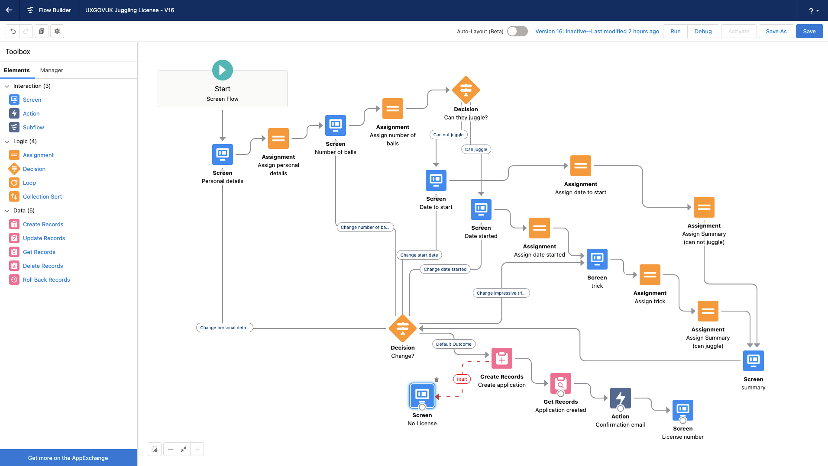The image size is (828, 466).
Task: Collapse the Interaction section
Action: click(7, 86)
